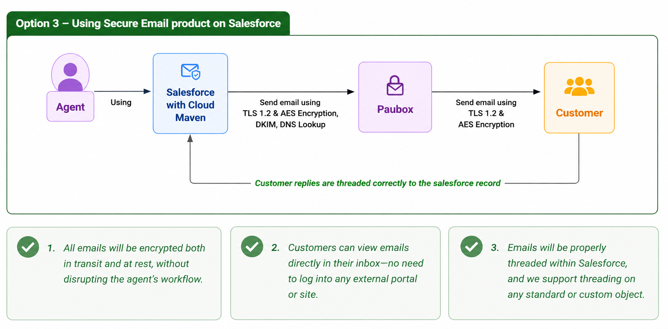The image size is (668, 329).
Task: Select the "Option 3 – Using Secure Email product" header
Action: click(148, 23)
